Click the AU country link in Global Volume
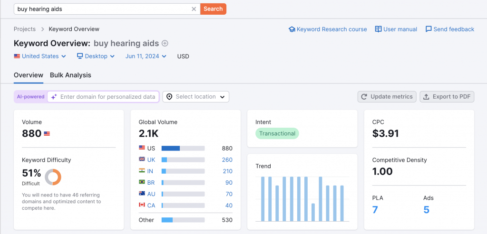This screenshot has height=234, width=487. [151, 194]
